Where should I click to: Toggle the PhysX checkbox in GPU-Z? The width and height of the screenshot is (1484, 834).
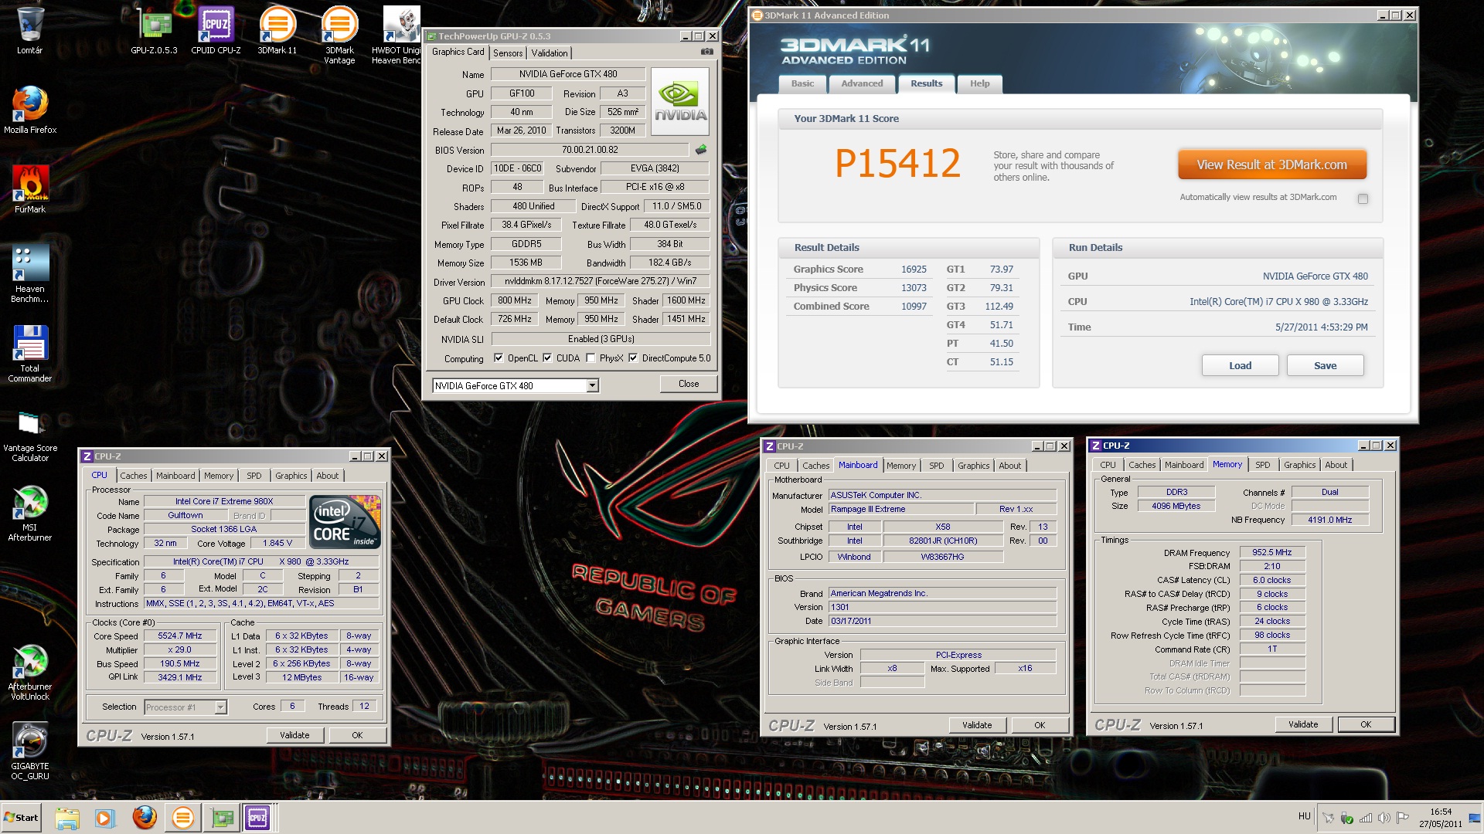coord(591,358)
